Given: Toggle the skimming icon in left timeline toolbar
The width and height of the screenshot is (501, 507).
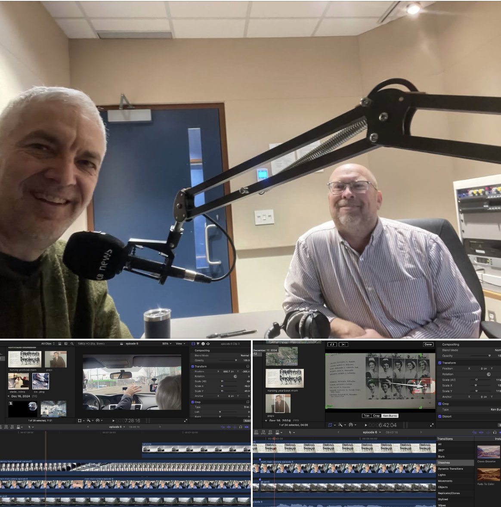Looking at the screenshot, I should tap(229, 427).
